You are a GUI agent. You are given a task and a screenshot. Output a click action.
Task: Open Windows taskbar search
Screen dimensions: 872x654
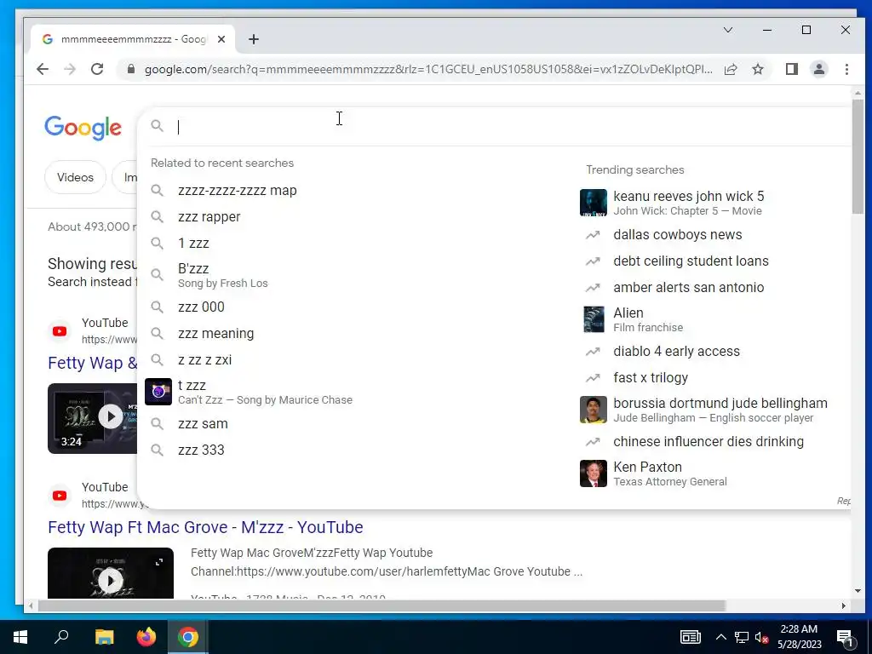click(x=61, y=637)
